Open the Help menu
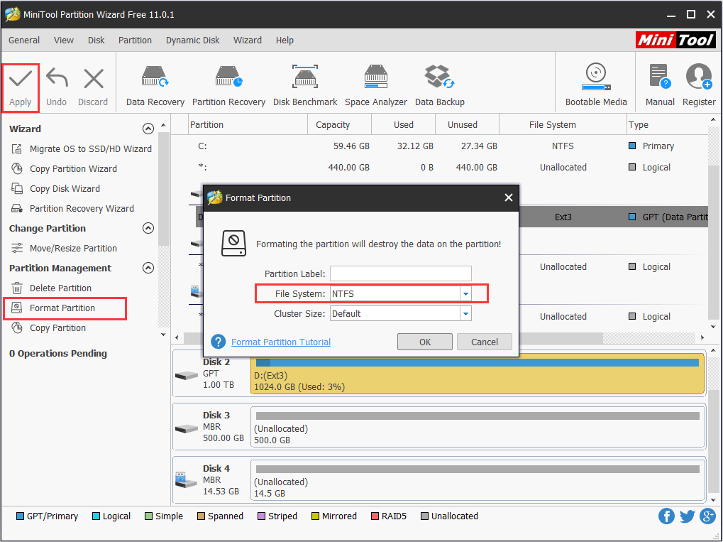723x542 pixels. 285,40
